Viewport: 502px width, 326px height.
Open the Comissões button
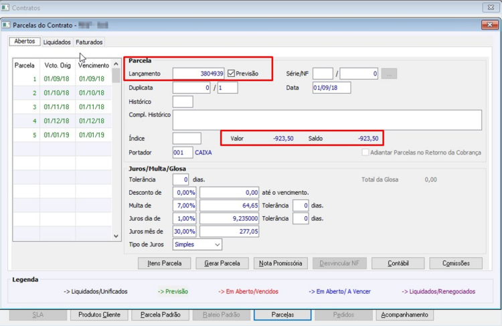click(456, 263)
